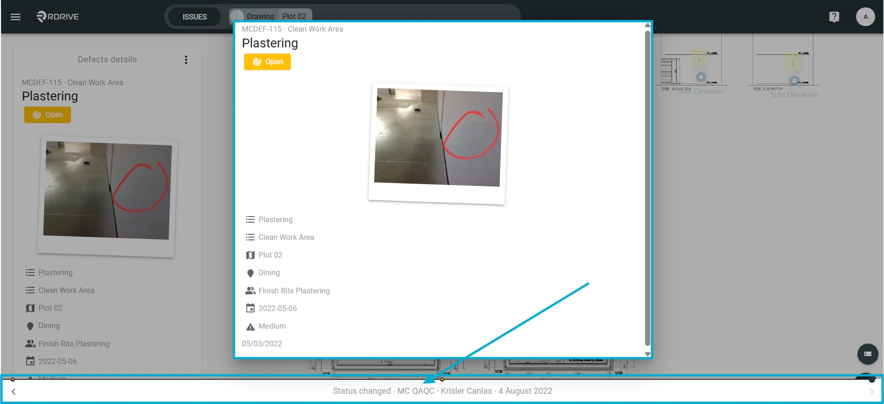Click the defect pin on first elevation

coord(701,77)
